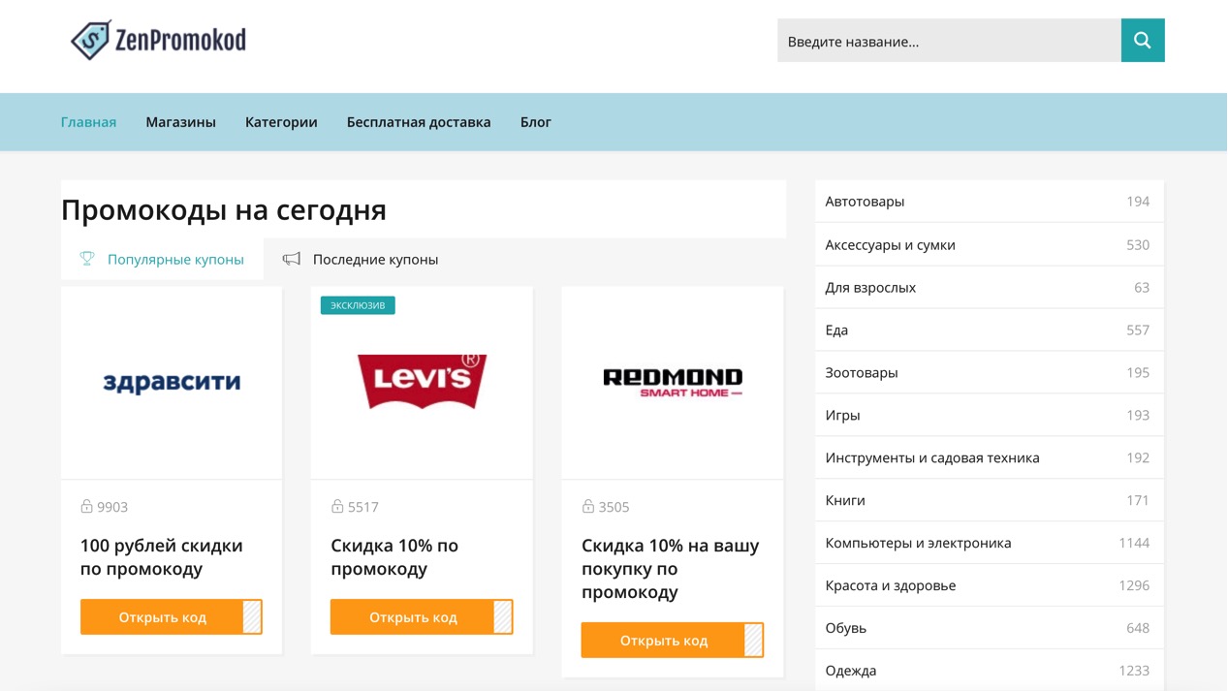Open the Блог menu item
This screenshot has height=691, width=1228.
point(535,122)
